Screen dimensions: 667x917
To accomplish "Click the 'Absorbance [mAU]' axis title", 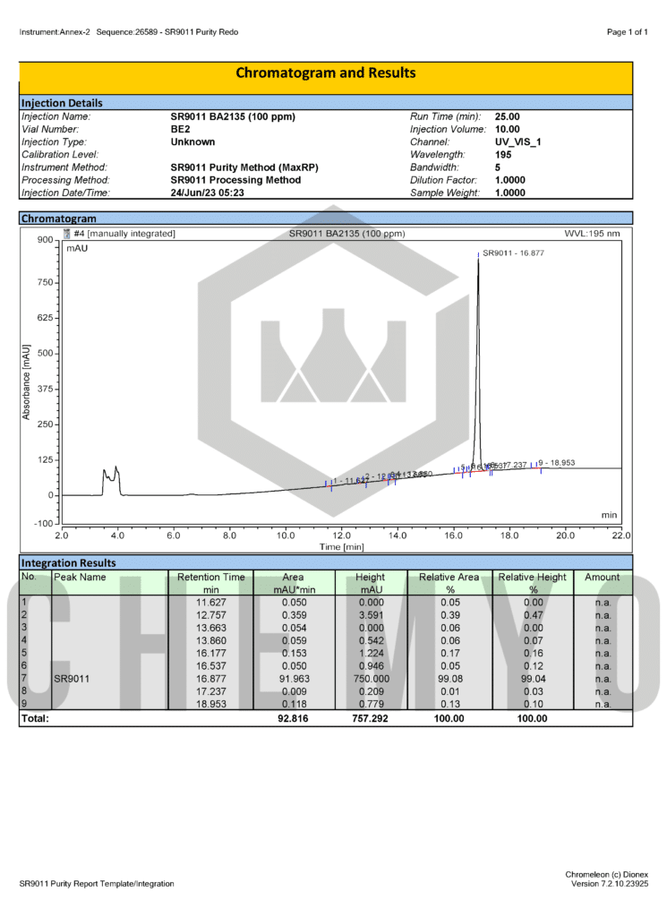I will click(26, 382).
